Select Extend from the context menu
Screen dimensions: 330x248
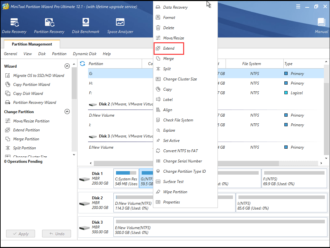[169, 48]
